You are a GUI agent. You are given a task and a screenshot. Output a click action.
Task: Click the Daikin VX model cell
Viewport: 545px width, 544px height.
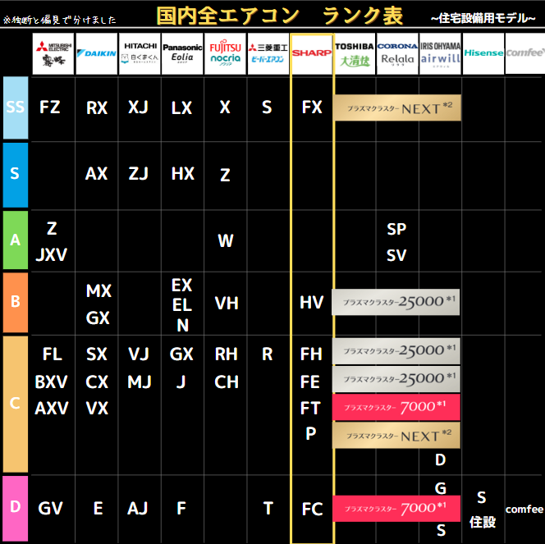coord(97,409)
